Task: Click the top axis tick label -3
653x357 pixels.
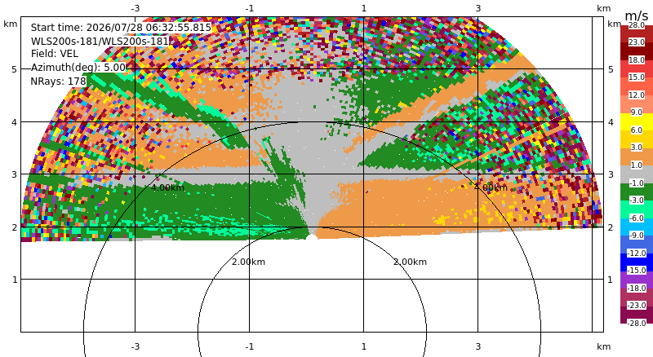Action: tap(135, 8)
